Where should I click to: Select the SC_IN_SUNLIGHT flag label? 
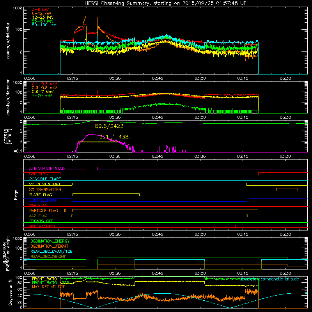click(45, 184)
